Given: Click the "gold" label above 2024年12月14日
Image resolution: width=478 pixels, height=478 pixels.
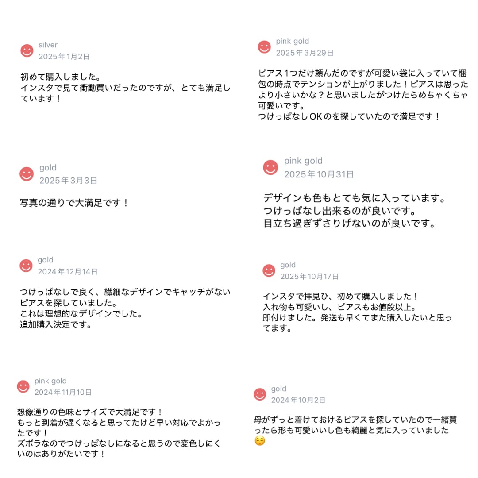Looking at the screenshot, I should point(46,260).
